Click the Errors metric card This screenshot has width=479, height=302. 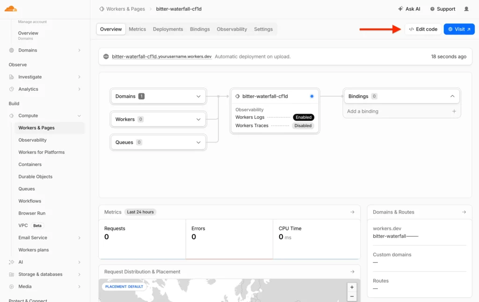click(229, 239)
